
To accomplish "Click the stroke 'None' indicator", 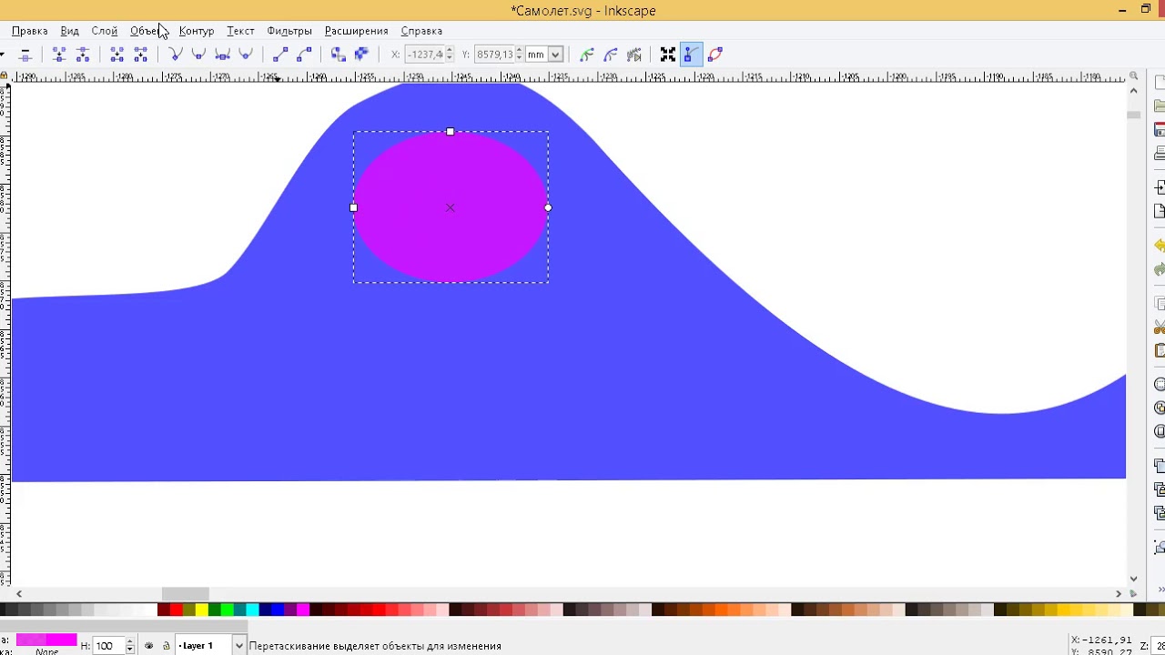I will point(46,651).
